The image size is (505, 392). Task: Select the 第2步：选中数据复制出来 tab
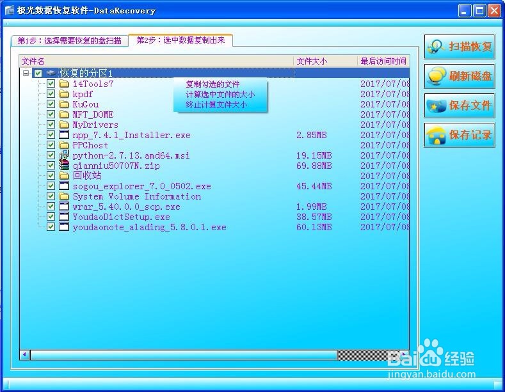180,40
